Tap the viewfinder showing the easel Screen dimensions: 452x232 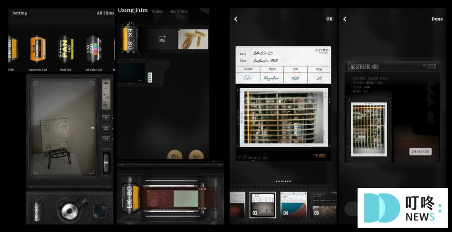[64, 128]
